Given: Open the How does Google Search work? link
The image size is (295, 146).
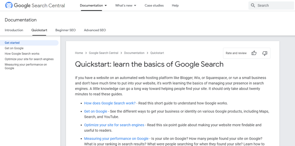Looking at the screenshot, I should pos(109,103).
